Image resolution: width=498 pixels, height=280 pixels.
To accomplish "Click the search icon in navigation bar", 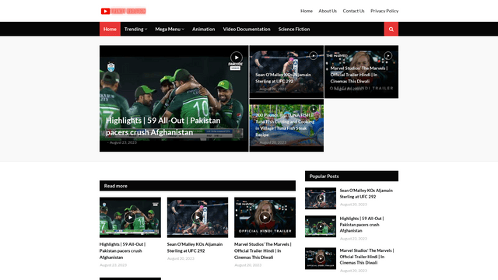I will 391,30.
